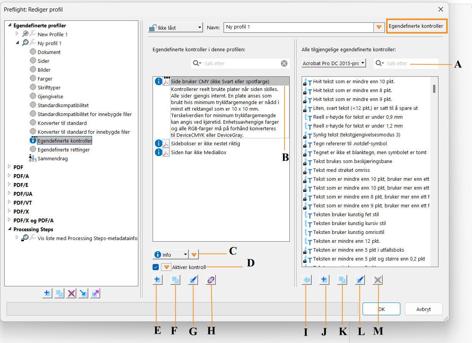This screenshot has height=343, width=472.
Task: Select Skrifttyper section in profile tree
Action: [x=49, y=87]
